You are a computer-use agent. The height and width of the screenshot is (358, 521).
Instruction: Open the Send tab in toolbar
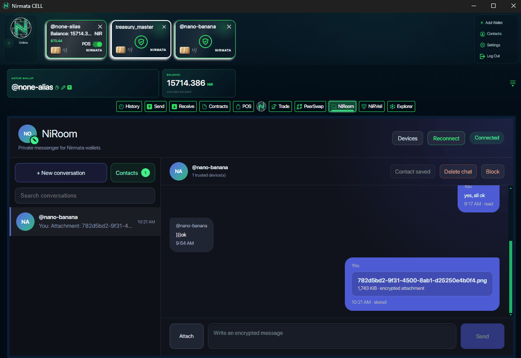[156, 106]
